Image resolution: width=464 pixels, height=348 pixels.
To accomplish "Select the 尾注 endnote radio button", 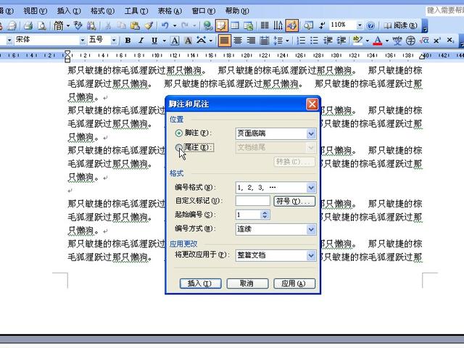I will tap(178, 147).
